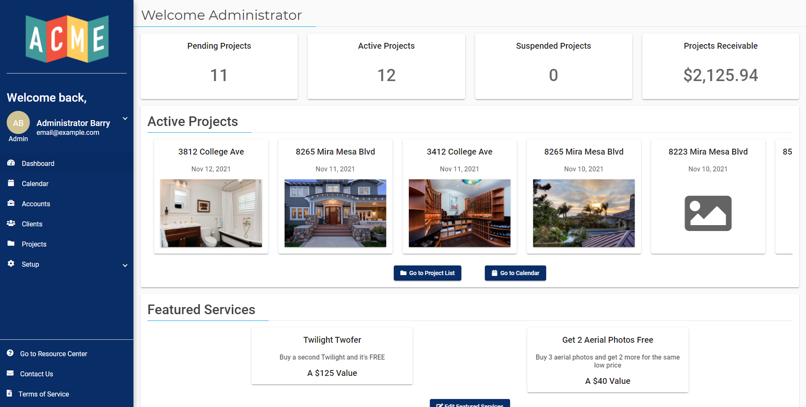Select the 3412 College Ave title

[460, 152]
